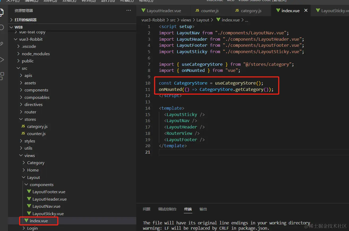Open the 输出 panel tab
The width and height of the screenshot is (349, 231).
[203, 209]
